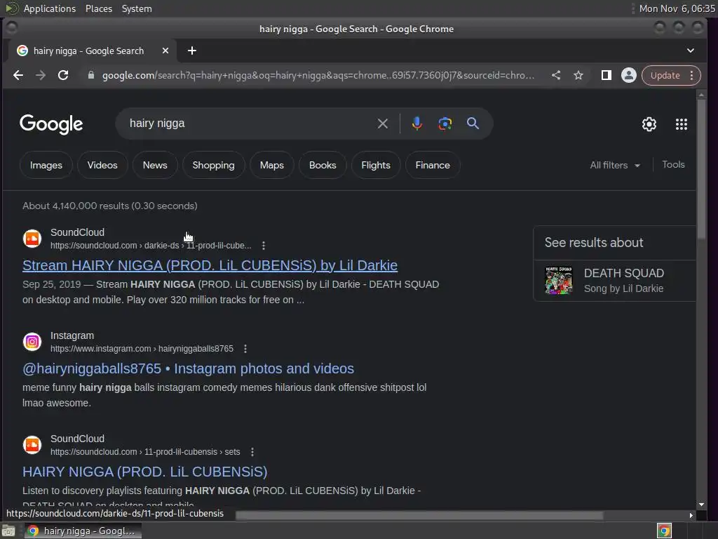Click the Update button in Chrome toolbar
This screenshot has width=718, height=539.
tap(665, 75)
